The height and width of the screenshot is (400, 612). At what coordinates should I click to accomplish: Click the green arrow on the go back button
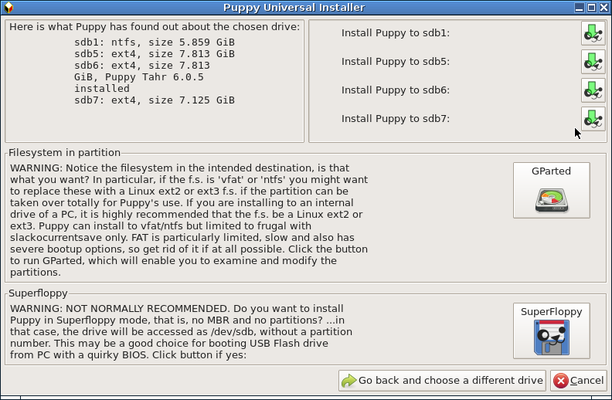tap(349, 381)
